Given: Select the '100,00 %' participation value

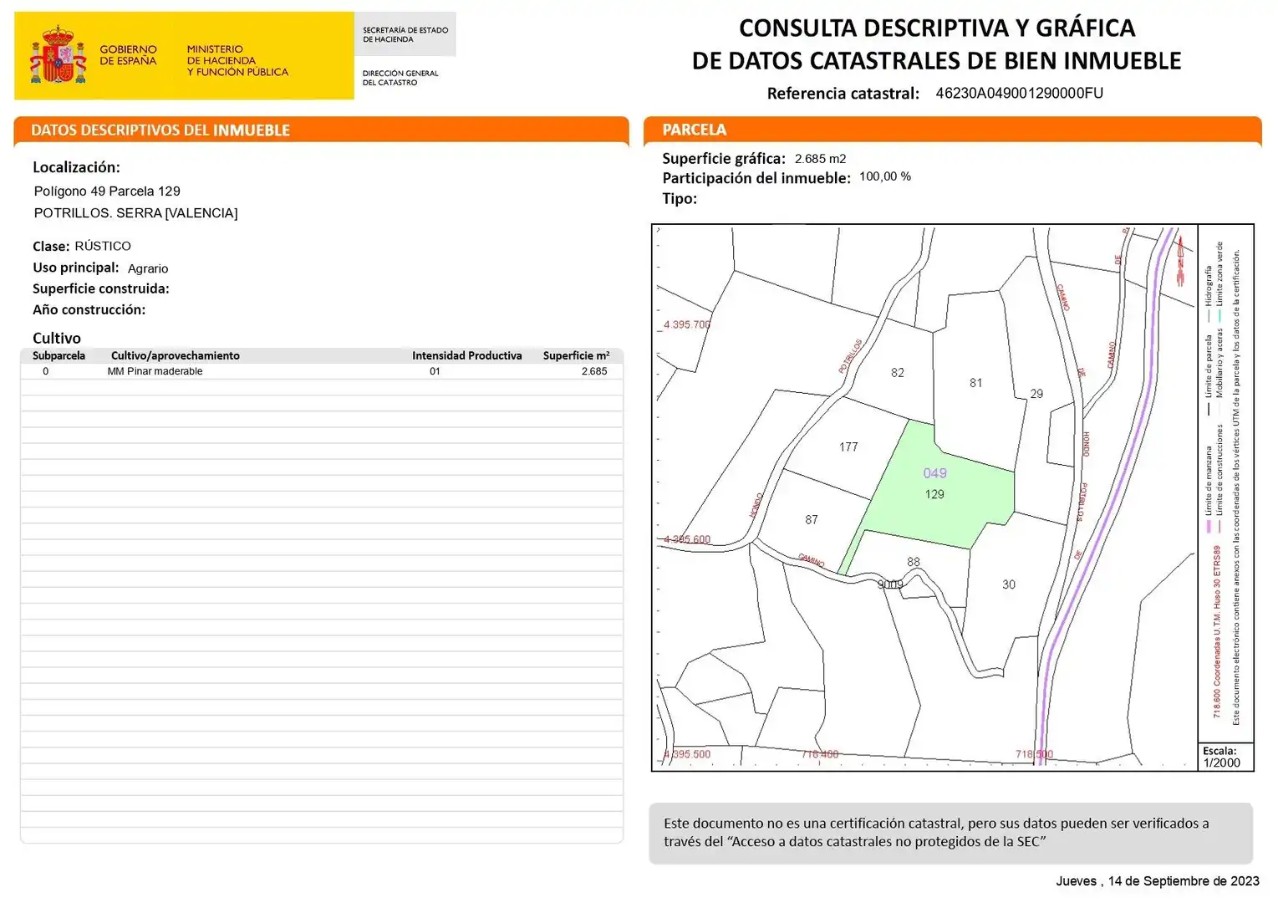Looking at the screenshot, I should point(885,176).
